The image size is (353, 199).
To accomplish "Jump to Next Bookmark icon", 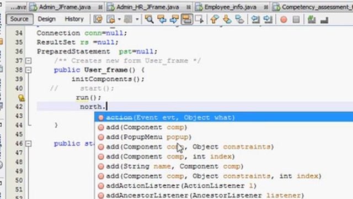I will pos(227,19).
